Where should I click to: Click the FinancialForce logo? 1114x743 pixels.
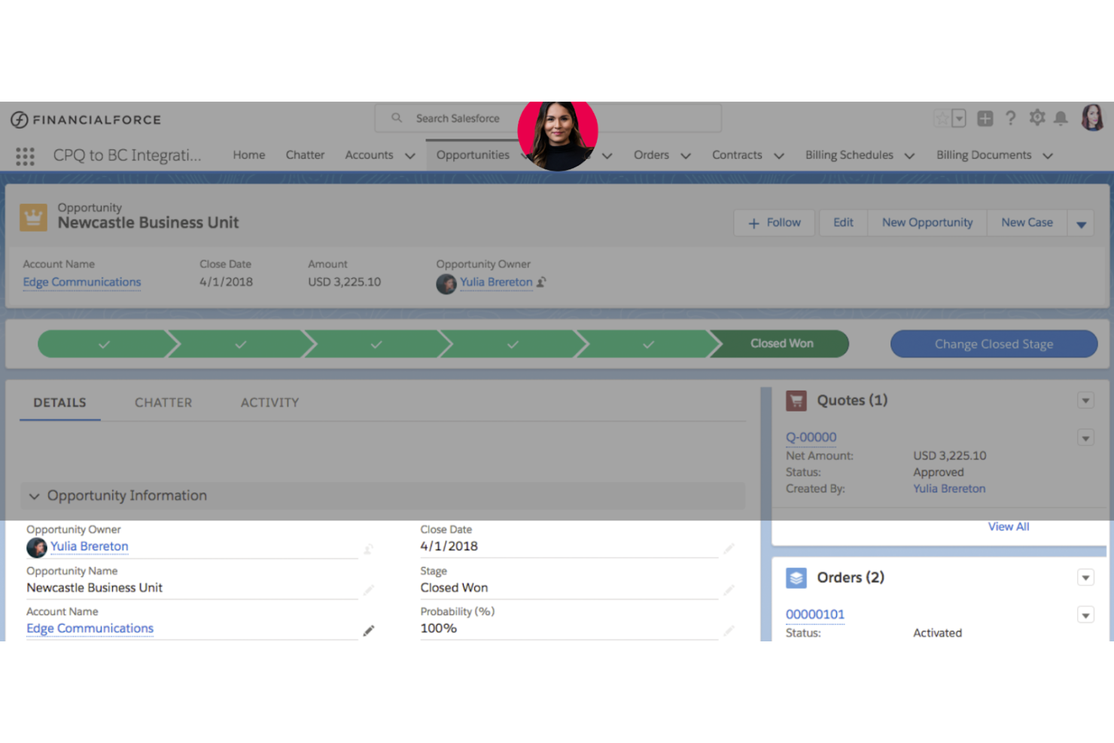coord(86,120)
